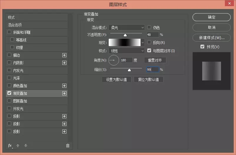Enable the 斜面和浮雕 checkbox
Viewport: 236px width, 155px height.
pos(9,32)
